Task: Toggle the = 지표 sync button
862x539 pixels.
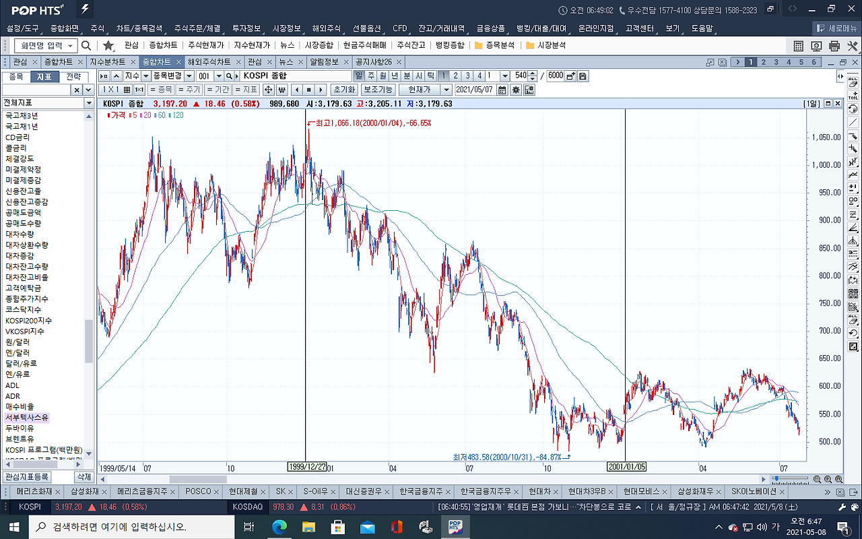Action: tap(246, 90)
